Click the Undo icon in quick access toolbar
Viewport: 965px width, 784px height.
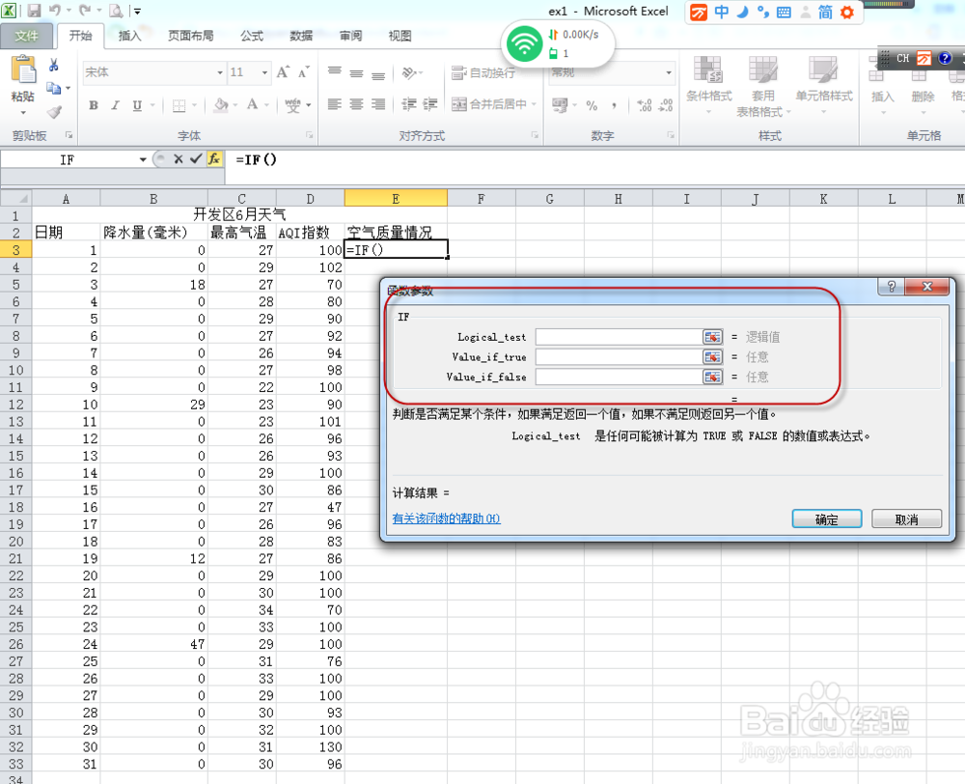(55, 11)
